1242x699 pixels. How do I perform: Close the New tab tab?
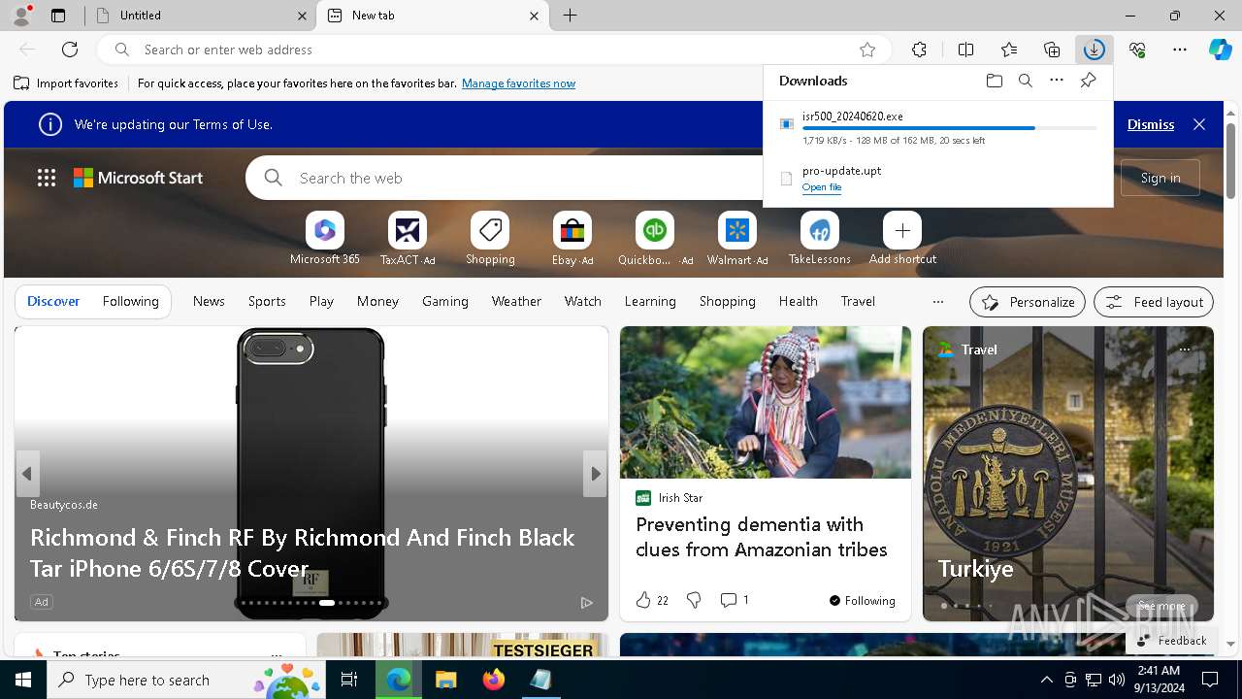tap(534, 16)
